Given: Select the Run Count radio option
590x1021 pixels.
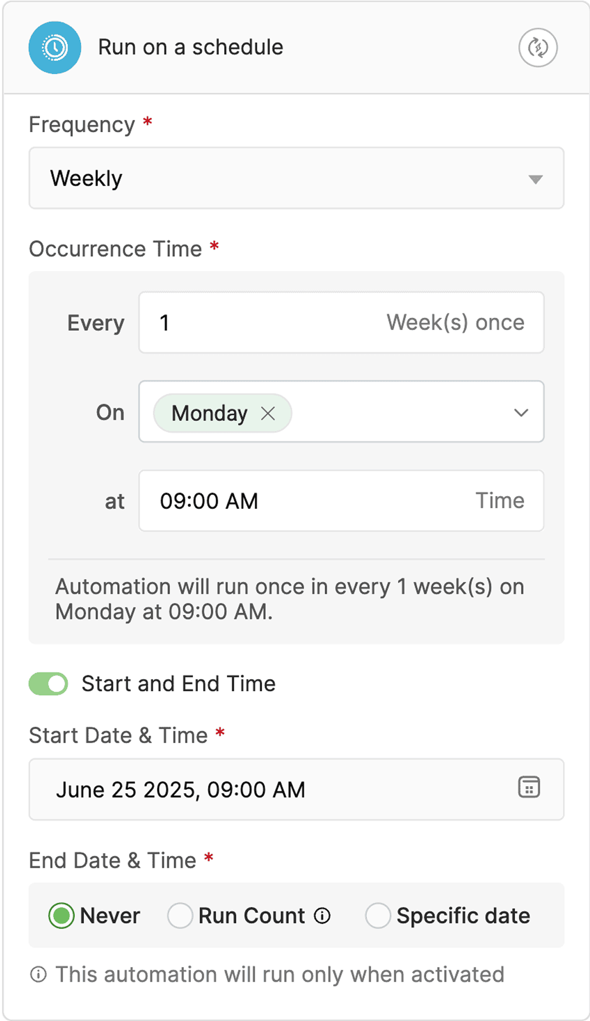Looking at the screenshot, I should (180, 916).
